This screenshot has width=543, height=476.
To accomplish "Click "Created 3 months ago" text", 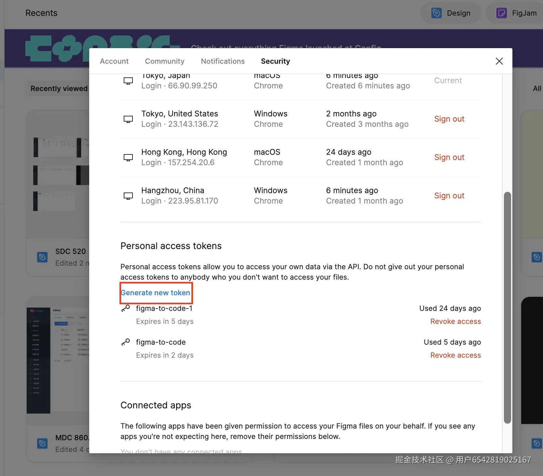I will tap(367, 124).
